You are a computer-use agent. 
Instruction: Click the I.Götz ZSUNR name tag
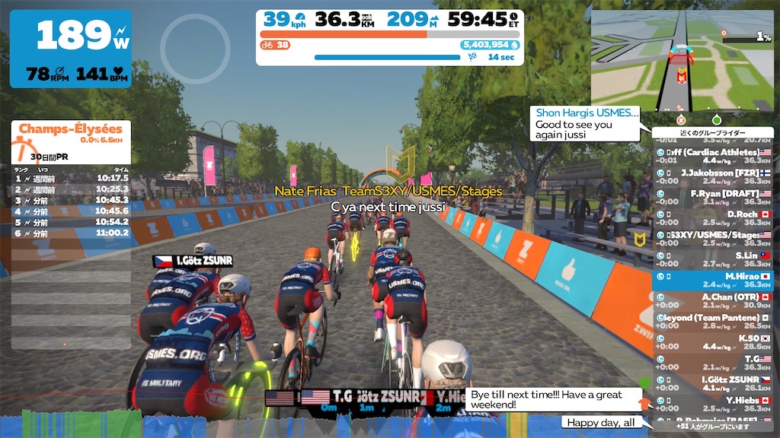pos(193,261)
